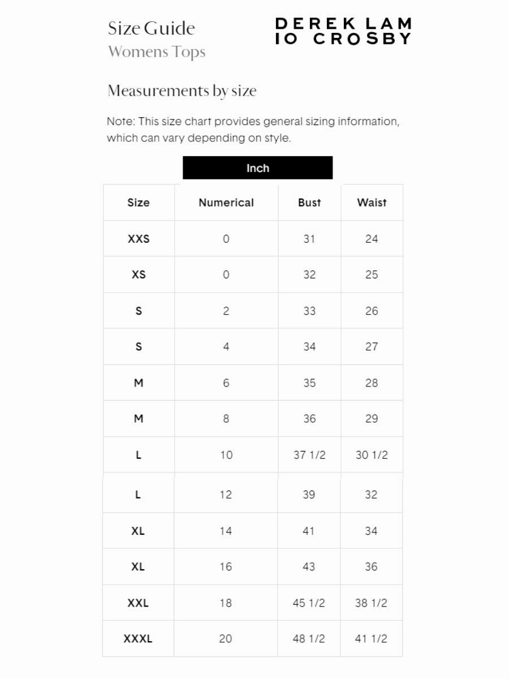Click the sizing note text
The width and height of the screenshot is (509, 679).
pyautogui.click(x=253, y=130)
